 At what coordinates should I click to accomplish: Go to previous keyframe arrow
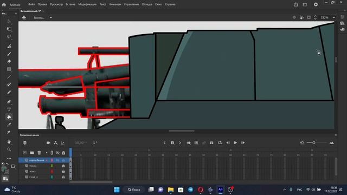pyautogui.click(x=164, y=143)
